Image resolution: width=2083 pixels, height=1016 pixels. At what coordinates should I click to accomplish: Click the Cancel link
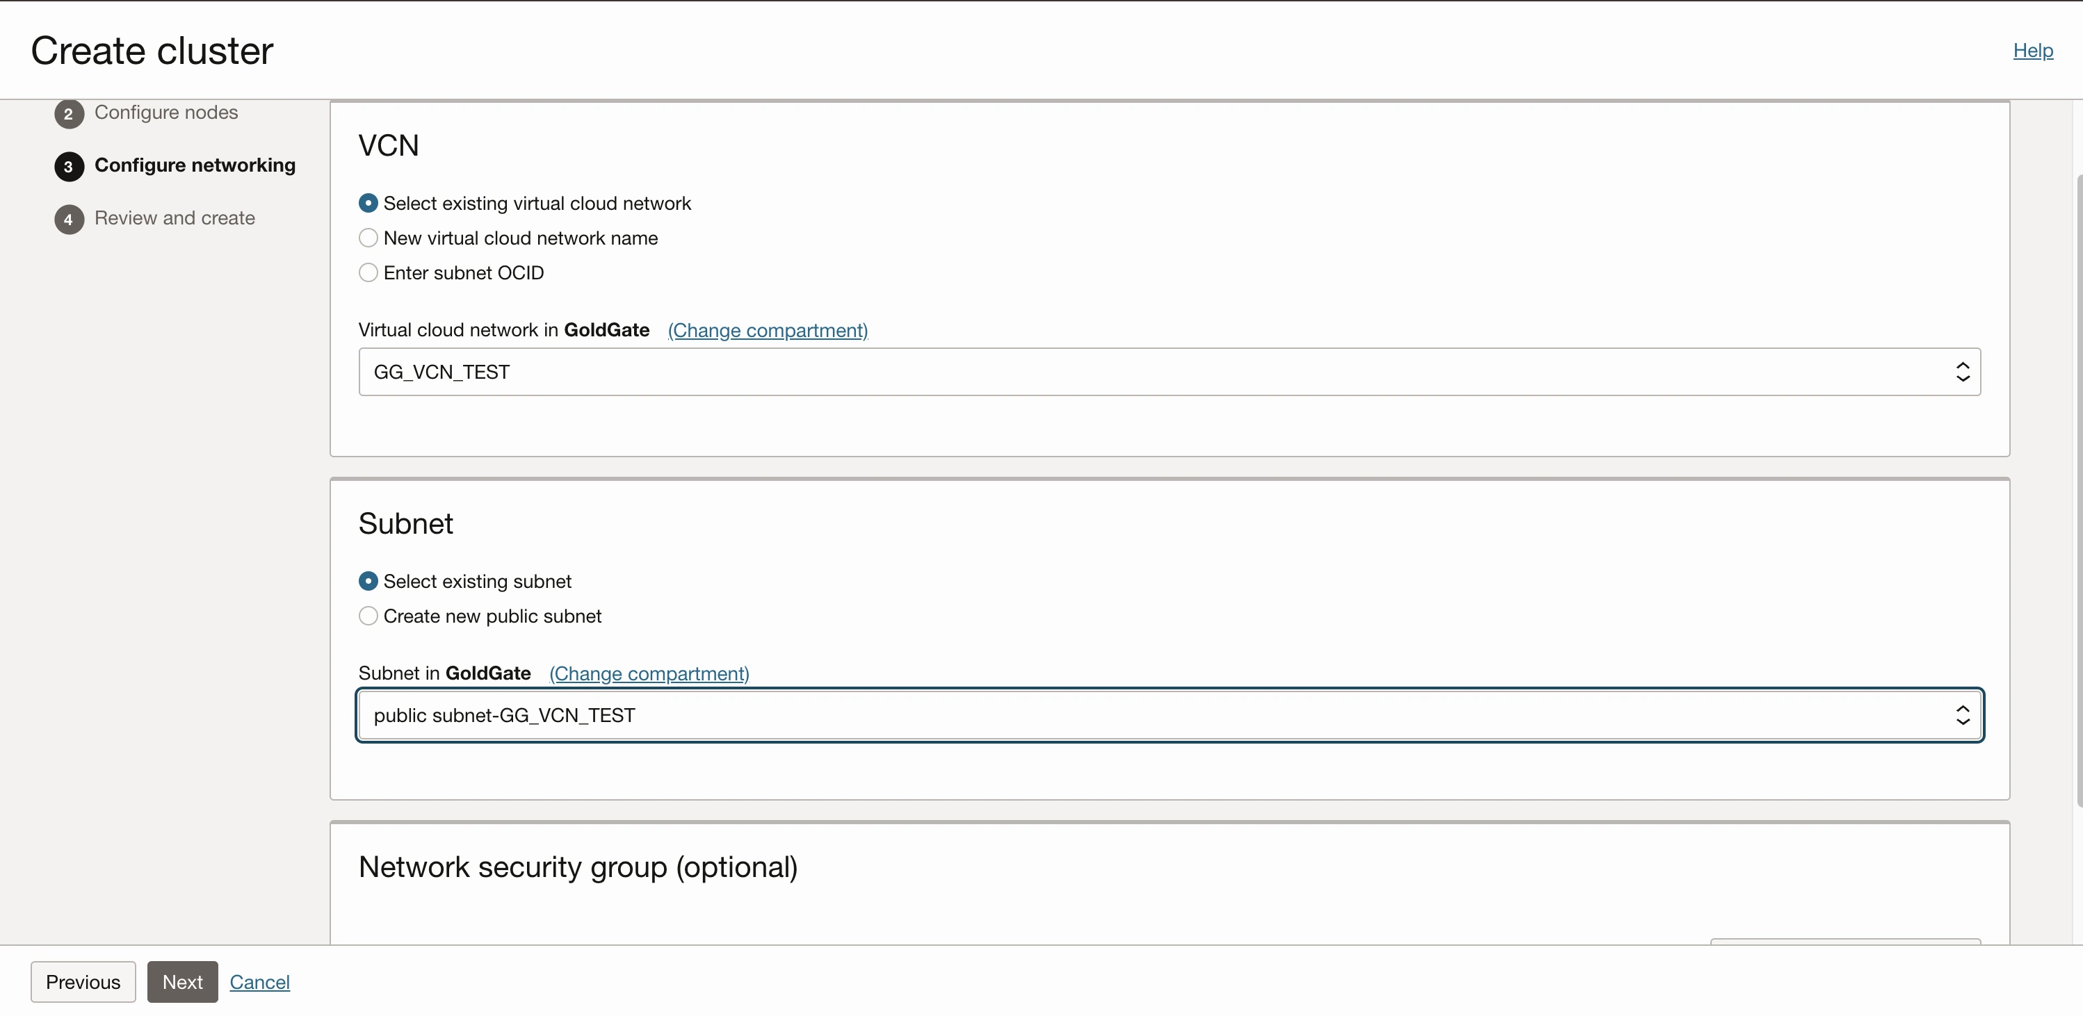(x=259, y=981)
